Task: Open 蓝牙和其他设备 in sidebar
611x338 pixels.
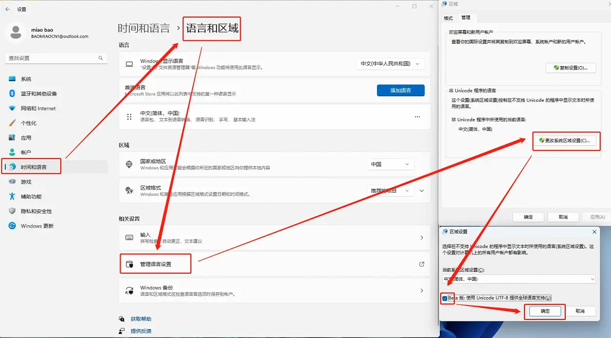Action: click(38, 94)
